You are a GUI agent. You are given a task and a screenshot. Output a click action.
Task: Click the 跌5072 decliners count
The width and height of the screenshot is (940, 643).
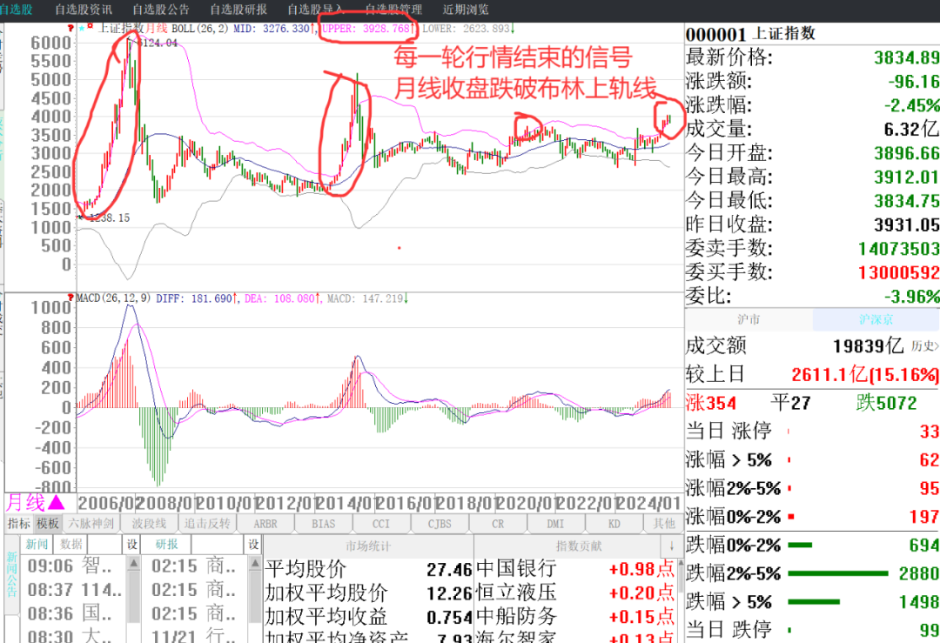886,403
